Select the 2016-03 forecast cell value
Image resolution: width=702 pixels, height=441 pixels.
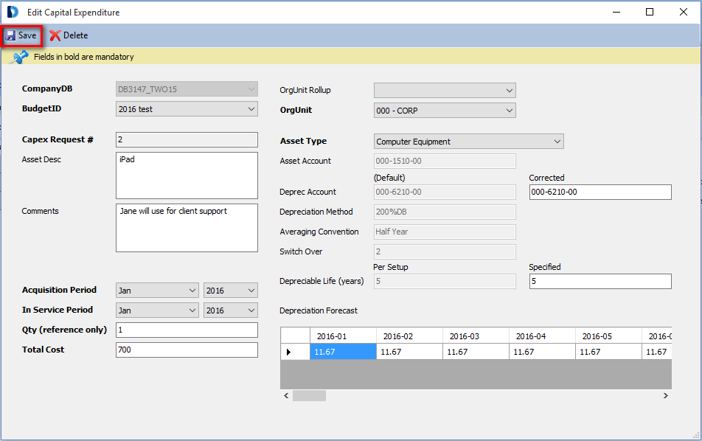(476, 352)
